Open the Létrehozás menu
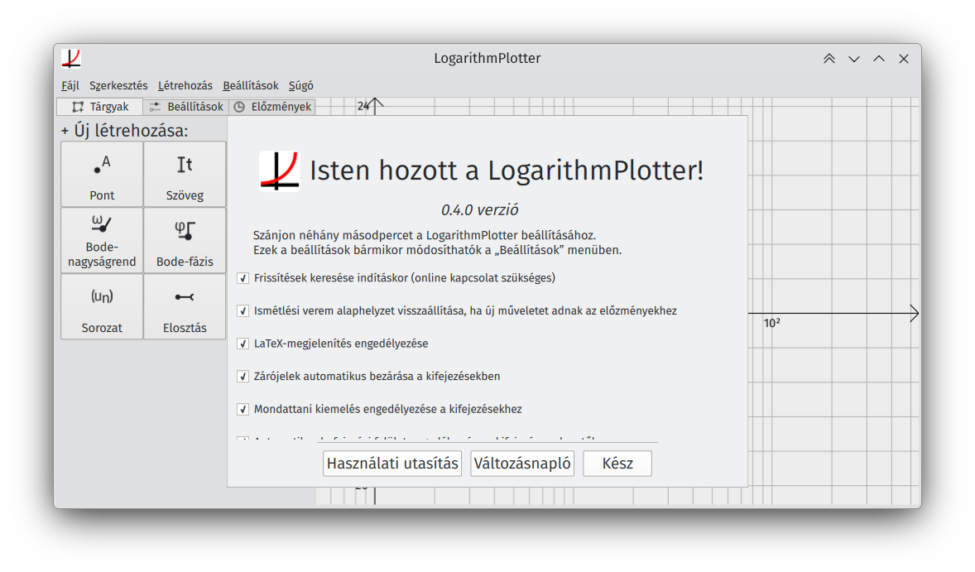This screenshot has width=975, height=572. click(185, 86)
